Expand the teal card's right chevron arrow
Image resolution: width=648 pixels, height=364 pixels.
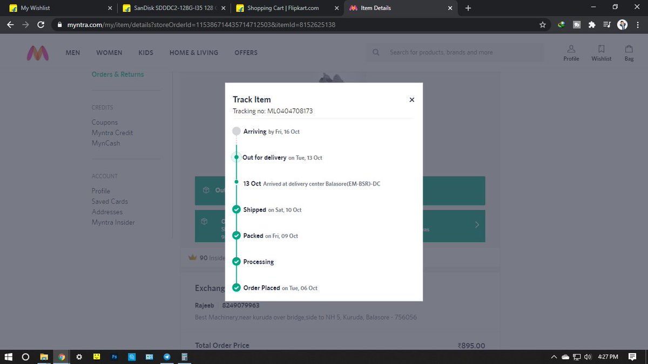(477, 225)
